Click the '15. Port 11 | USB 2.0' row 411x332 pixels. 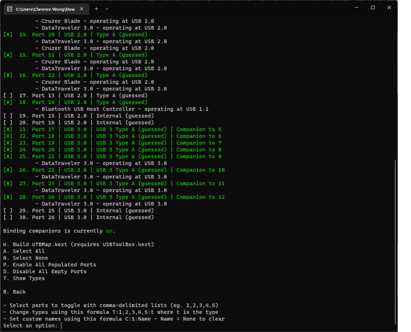tap(75, 55)
